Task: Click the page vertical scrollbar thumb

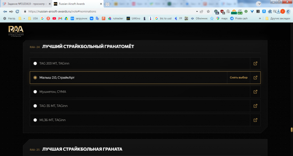Action: [291, 130]
